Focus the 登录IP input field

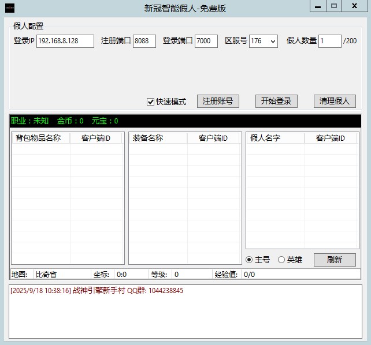point(65,41)
